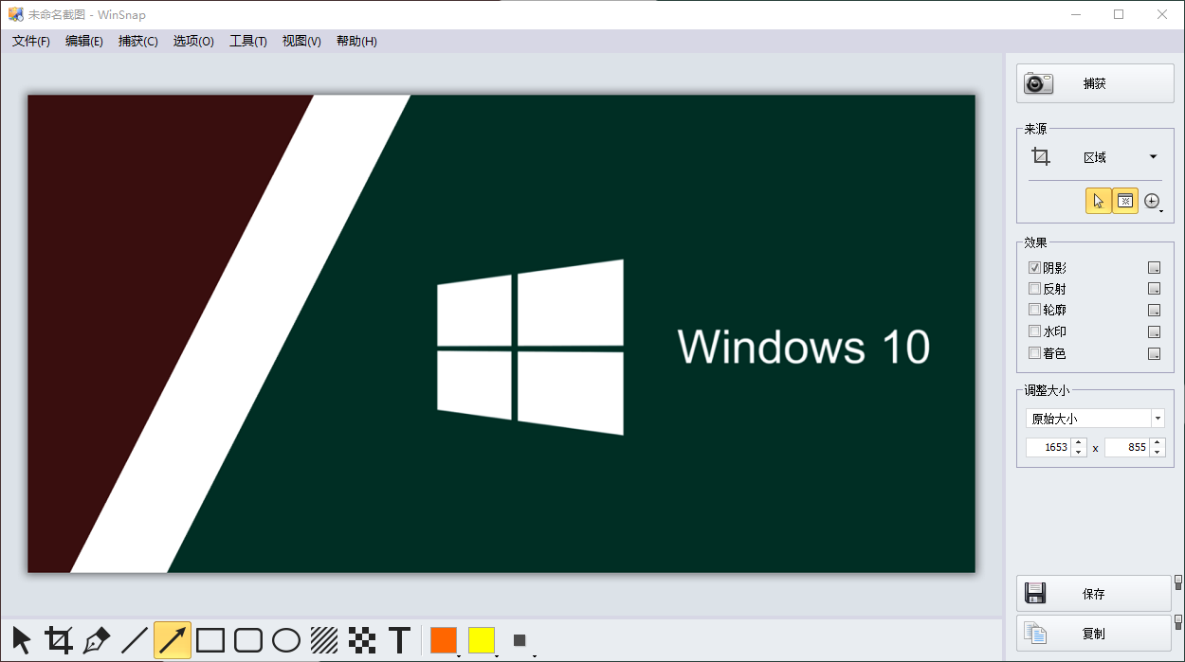The width and height of the screenshot is (1185, 662).
Task: Select the Crop tool
Action: pyautogui.click(x=59, y=640)
